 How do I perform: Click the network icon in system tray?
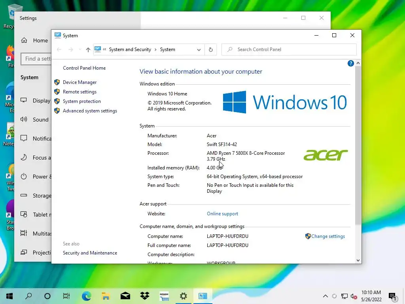[344, 296]
